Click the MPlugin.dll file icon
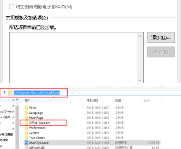Viewport: 181px width, 149px height. point(26,147)
